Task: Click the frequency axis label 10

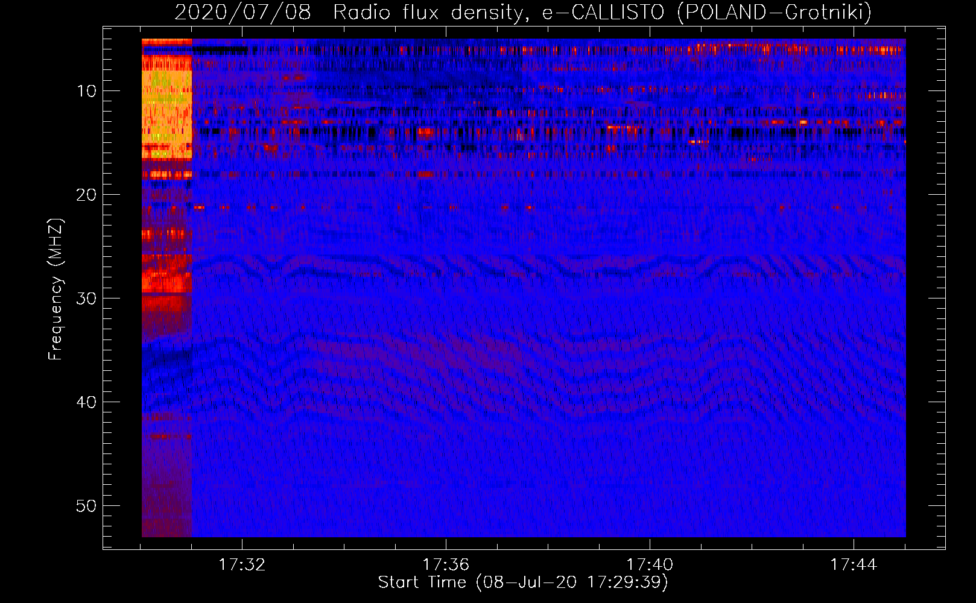Action: [x=87, y=91]
